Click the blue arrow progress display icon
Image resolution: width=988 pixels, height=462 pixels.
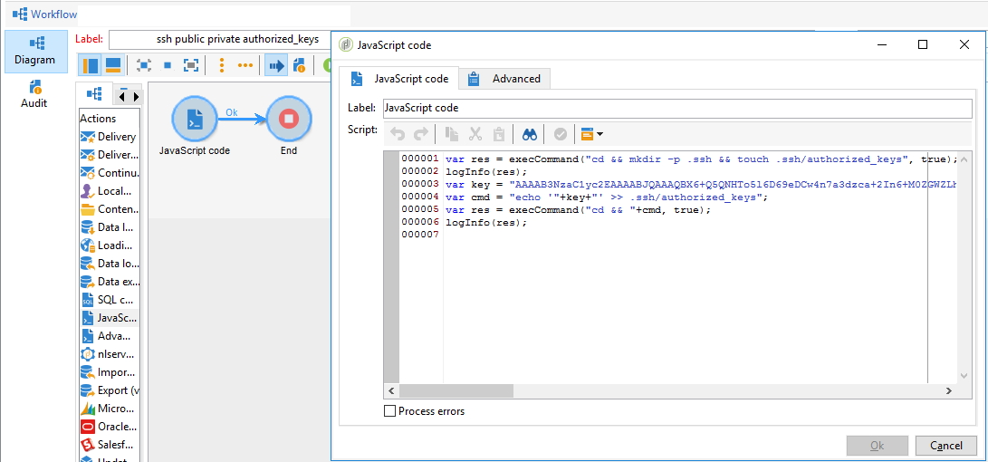tap(274, 65)
